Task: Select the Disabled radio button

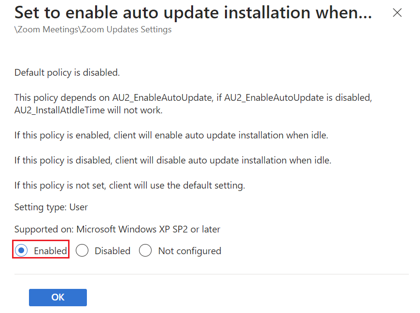Action: pyautogui.click(x=82, y=251)
